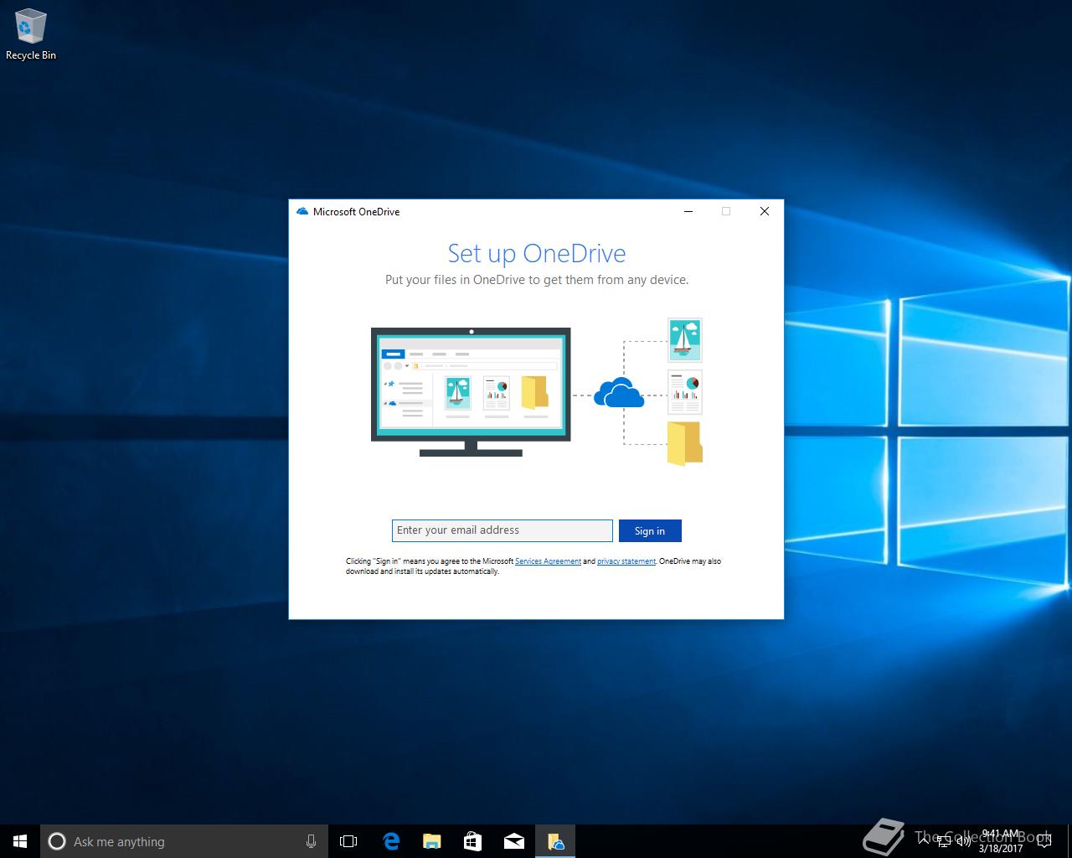This screenshot has height=858, width=1072.
Task: Click the clock showing 9:41 AM
Action: 1000,841
